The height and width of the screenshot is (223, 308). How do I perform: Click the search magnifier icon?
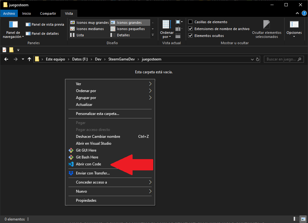click(x=299, y=59)
